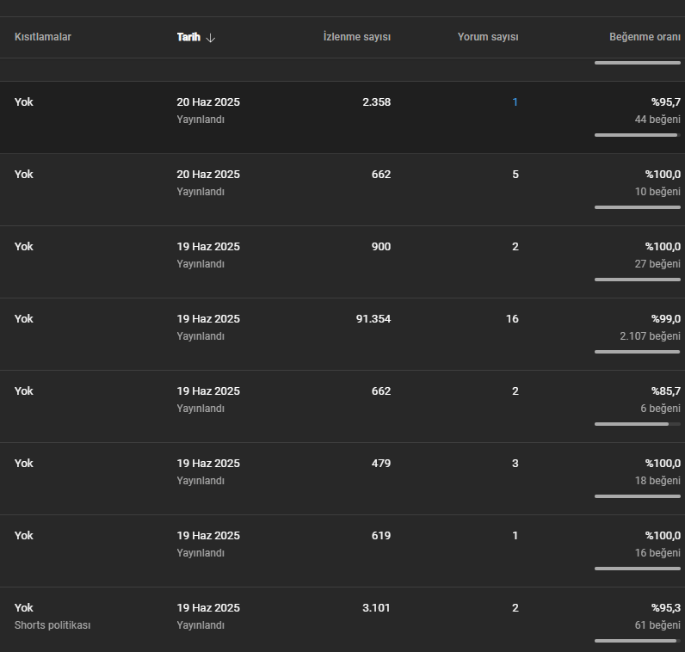Click the 10 beğeni label
685x652 pixels.
pyautogui.click(x=657, y=192)
